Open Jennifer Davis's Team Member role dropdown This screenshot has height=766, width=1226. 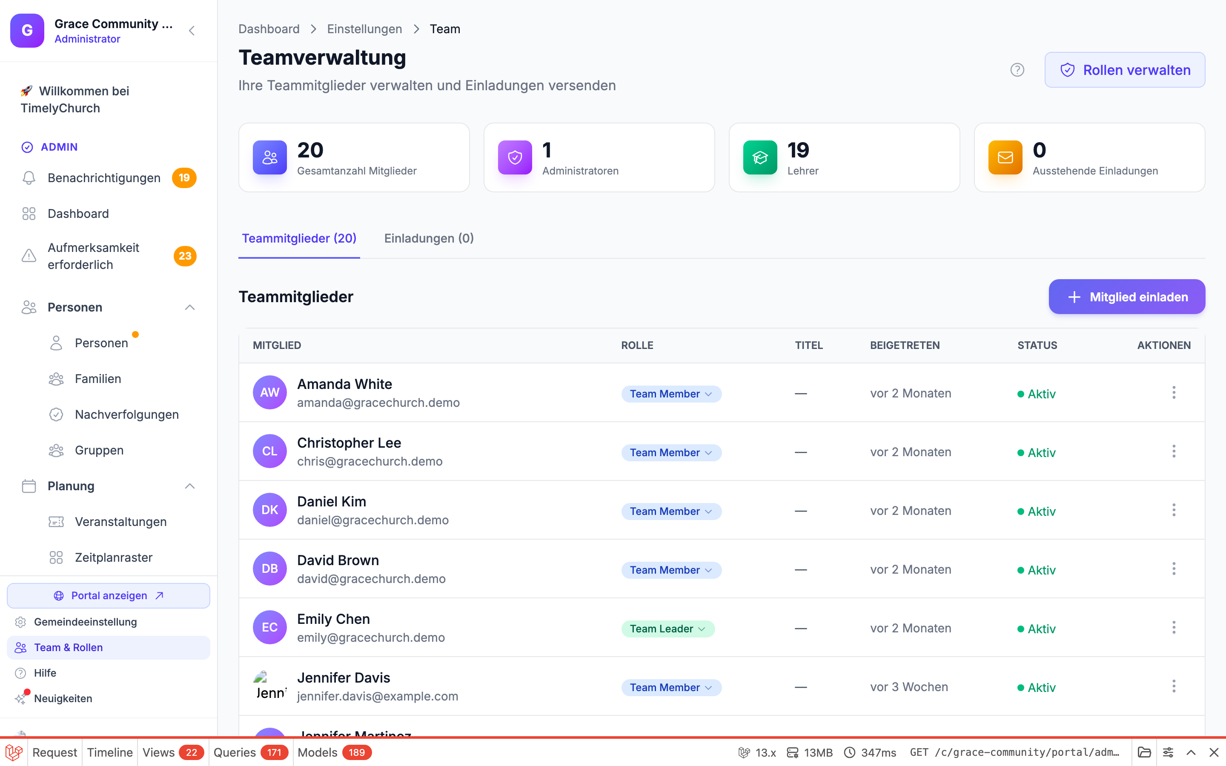tap(671, 687)
